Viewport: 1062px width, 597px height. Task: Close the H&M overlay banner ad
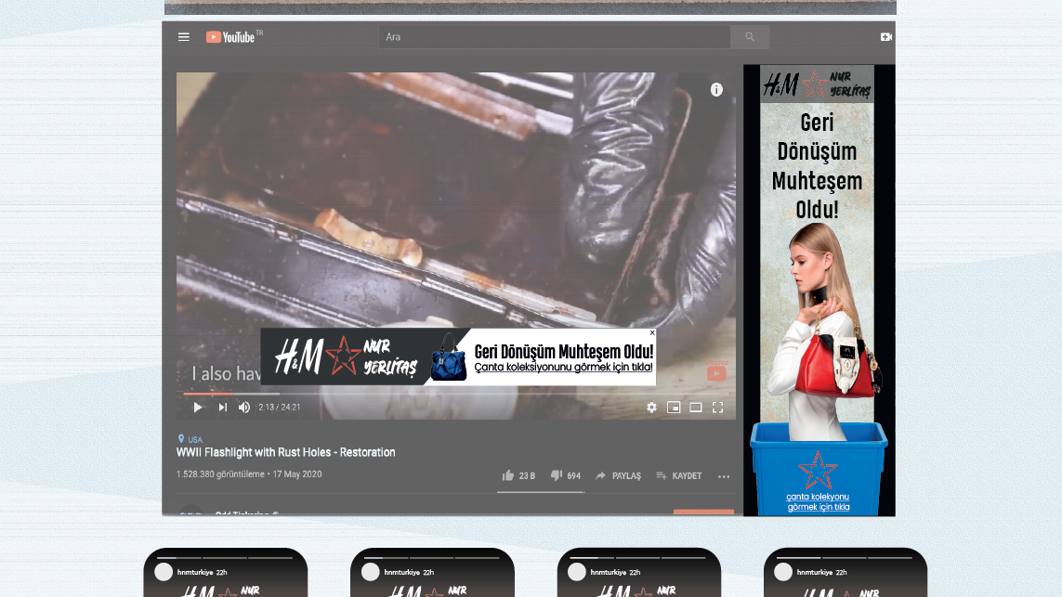pos(652,332)
